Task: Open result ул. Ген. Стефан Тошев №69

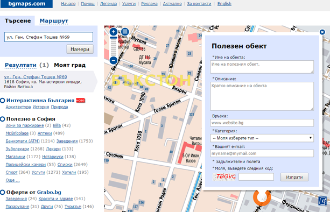Action: [x=36, y=77]
